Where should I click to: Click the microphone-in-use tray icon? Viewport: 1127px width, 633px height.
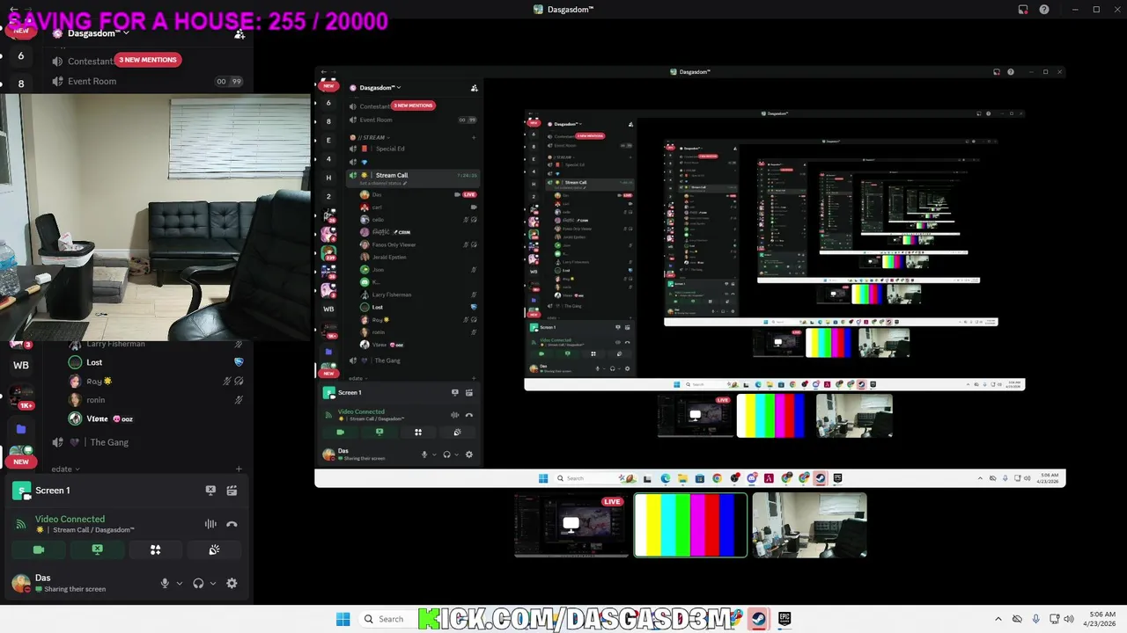tap(1036, 619)
